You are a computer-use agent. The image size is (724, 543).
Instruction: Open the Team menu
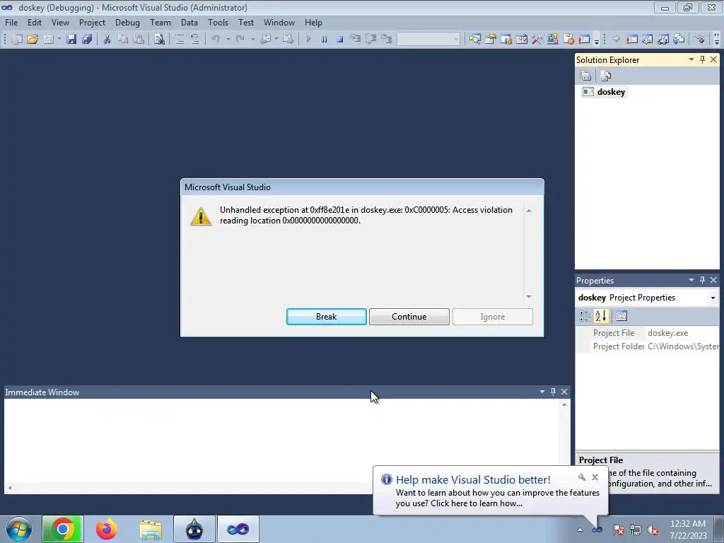160,23
